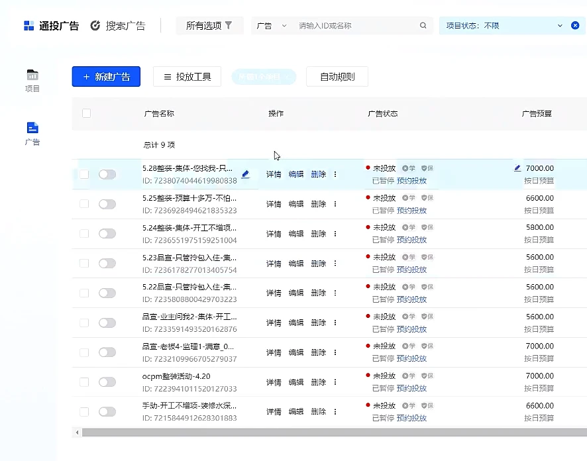587x461 pixels.
Task: Toggle on the 5.28整装 ad switch
Action: [x=107, y=174]
